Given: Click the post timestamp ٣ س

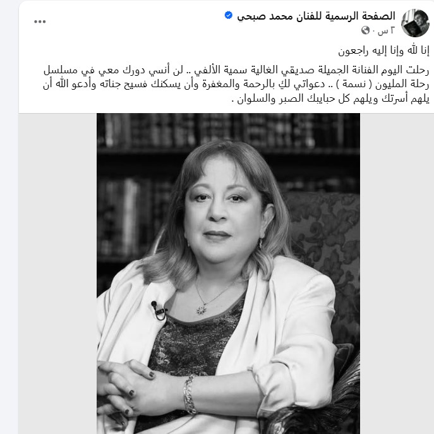Looking at the screenshot, I should click(386, 30).
